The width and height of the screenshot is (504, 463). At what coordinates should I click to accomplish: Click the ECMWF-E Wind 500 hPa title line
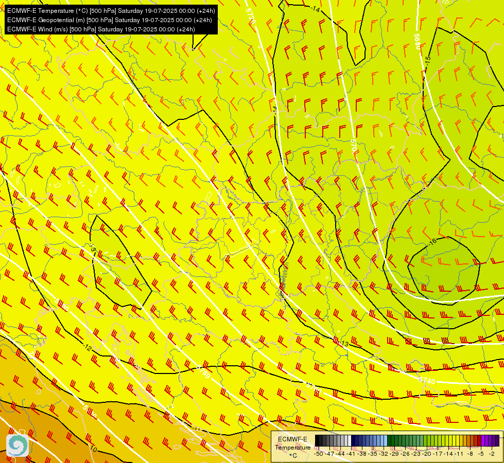(x=101, y=29)
